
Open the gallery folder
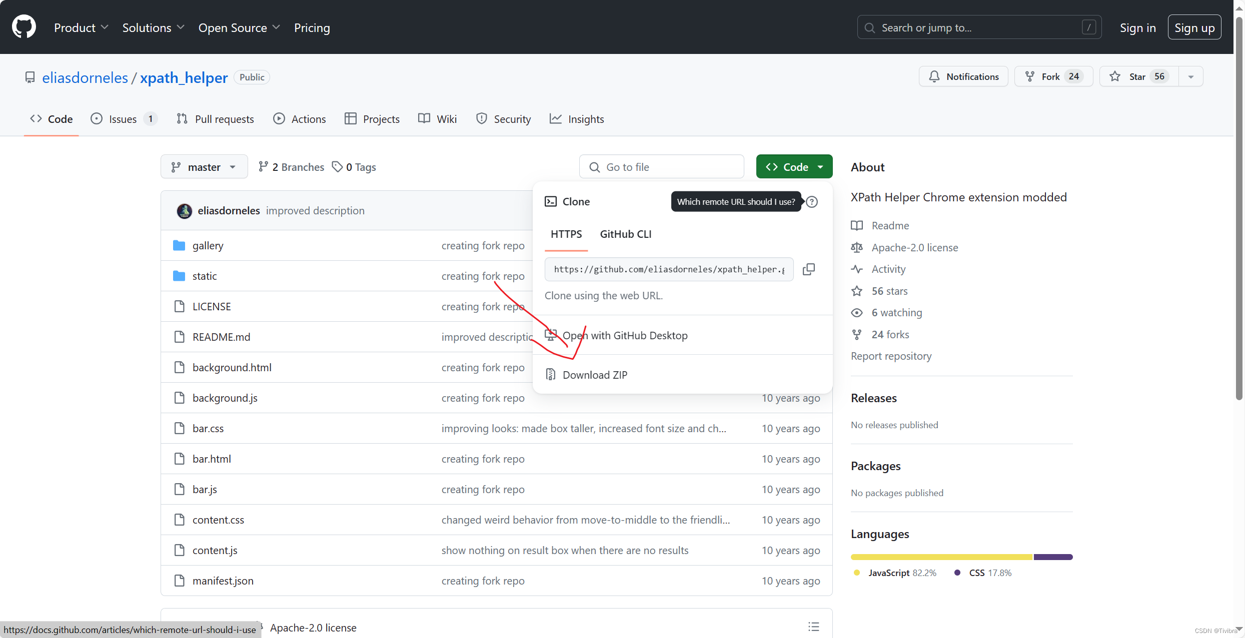point(208,246)
